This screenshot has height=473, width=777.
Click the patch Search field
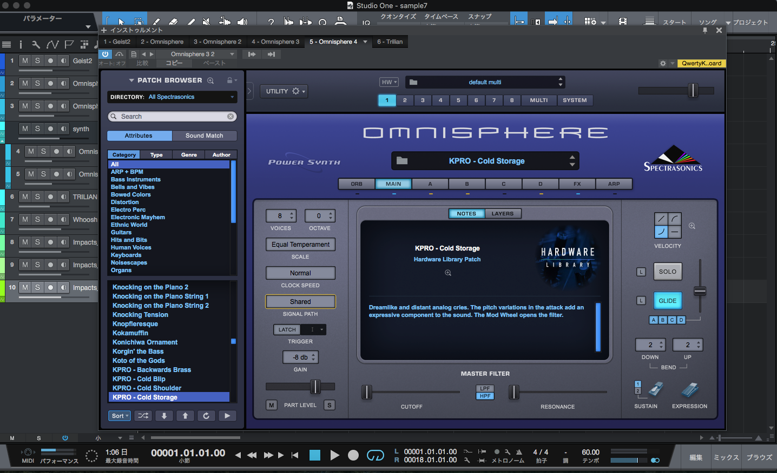(x=172, y=117)
